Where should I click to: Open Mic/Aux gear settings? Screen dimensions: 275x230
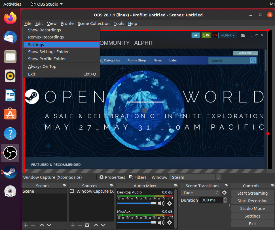coord(170,223)
